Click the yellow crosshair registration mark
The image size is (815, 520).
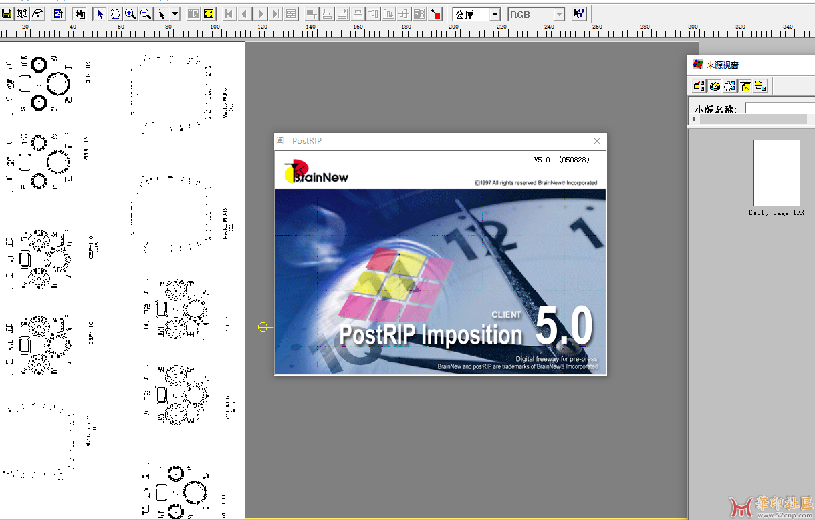click(263, 327)
